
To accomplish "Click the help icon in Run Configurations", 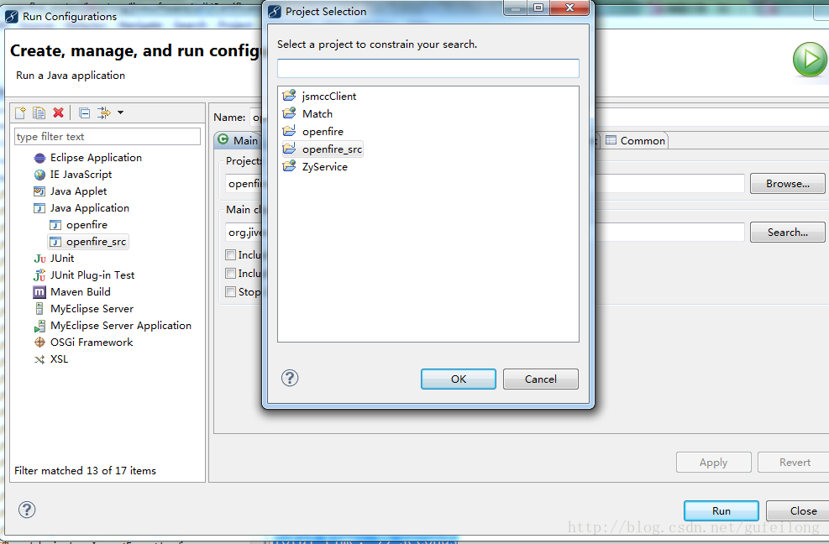I will tap(27, 510).
